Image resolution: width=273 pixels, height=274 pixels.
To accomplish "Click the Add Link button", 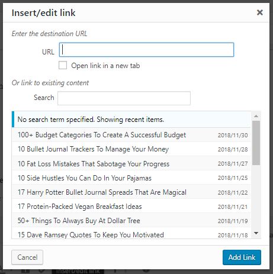I will coord(242,257).
